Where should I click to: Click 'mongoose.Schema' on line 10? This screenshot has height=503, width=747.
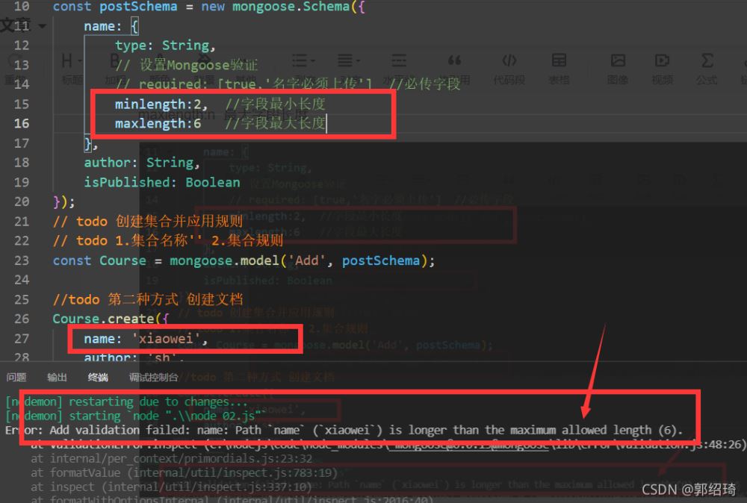[291, 7]
